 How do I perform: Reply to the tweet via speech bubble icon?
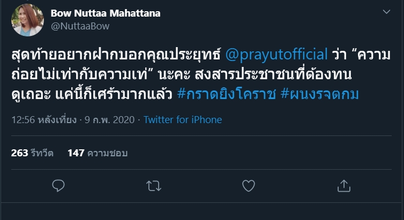point(59,185)
